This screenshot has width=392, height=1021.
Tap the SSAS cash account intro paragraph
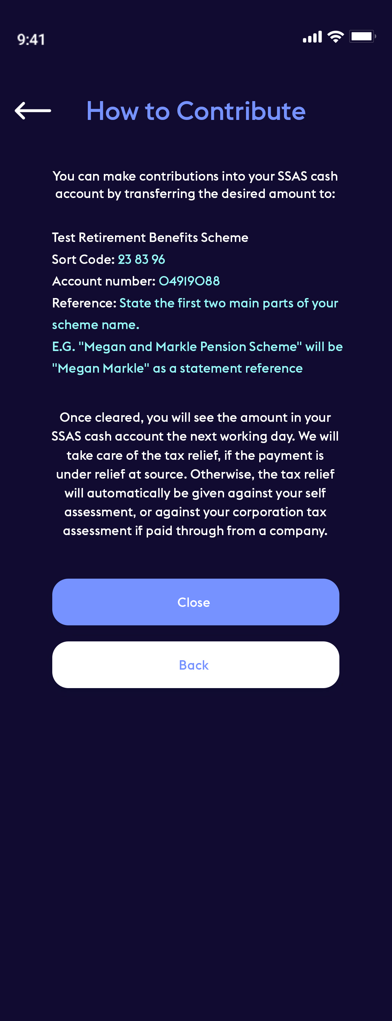coord(195,185)
